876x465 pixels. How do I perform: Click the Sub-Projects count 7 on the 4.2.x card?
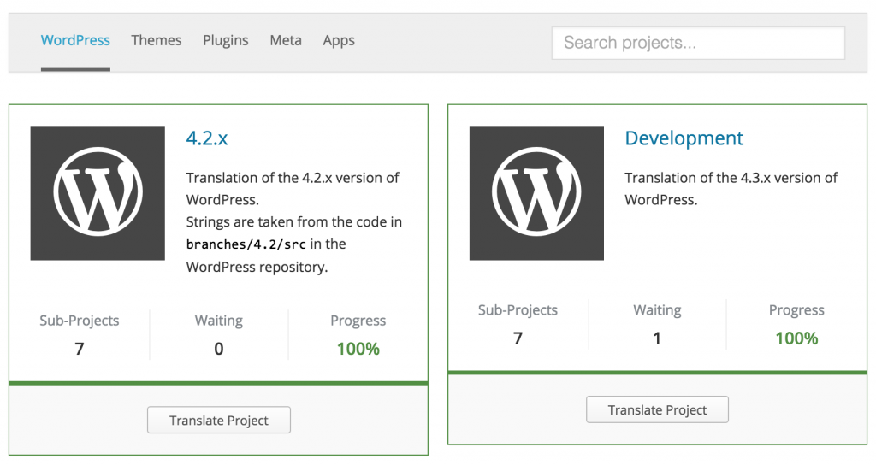pyautogui.click(x=80, y=349)
